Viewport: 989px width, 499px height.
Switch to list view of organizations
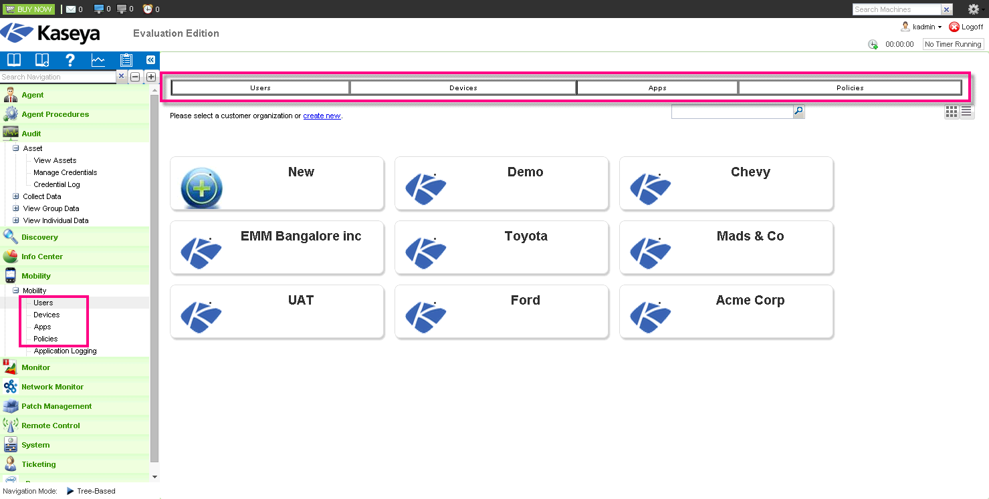click(x=967, y=112)
